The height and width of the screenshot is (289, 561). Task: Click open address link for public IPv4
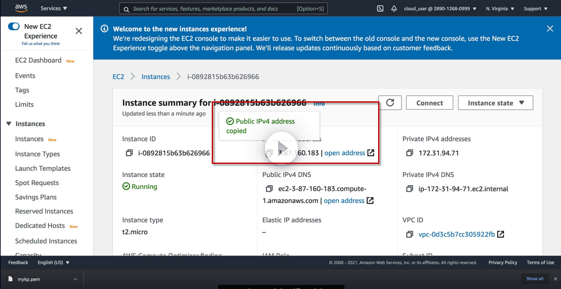tap(344, 153)
